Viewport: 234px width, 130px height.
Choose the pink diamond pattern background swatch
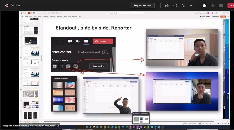(x=70, y=100)
